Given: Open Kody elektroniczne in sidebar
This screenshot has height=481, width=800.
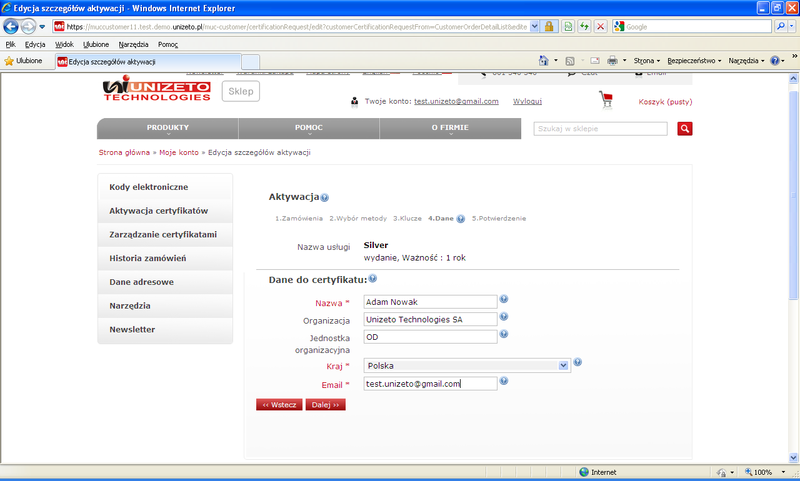Looking at the screenshot, I should click(165, 187).
